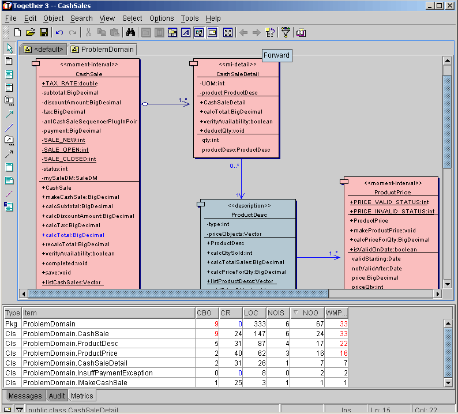Click the diagram horizontal scrollbar thumb

coord(179,293)
